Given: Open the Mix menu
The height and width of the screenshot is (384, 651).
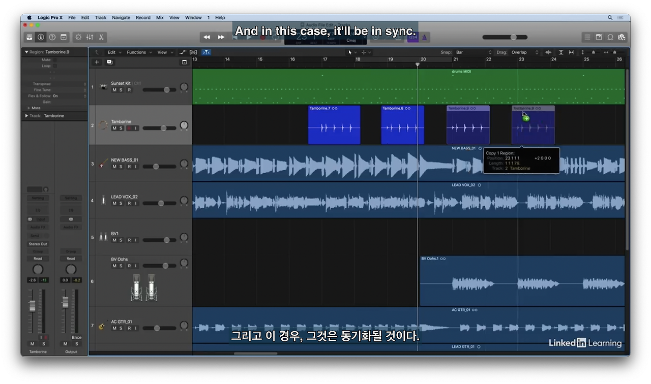Looking at the screenshot, I should tap(160, 17).
